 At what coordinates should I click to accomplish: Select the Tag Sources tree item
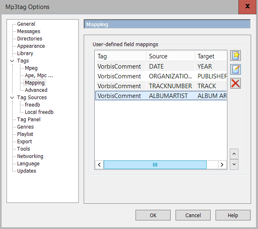32,98
